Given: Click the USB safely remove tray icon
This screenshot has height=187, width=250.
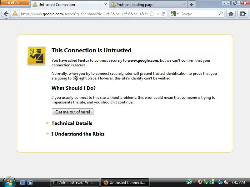Looking at the screenshot, I should click(x=194, y=182).
